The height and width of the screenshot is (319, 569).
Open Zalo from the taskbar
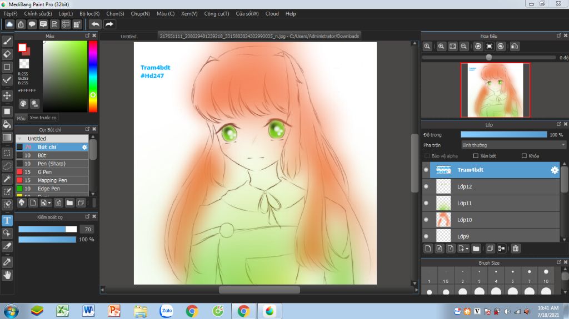[166, 311]
